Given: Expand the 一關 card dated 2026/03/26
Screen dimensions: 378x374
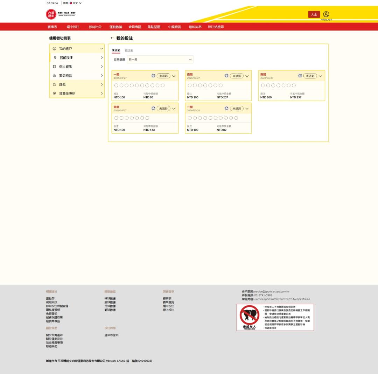Looking at the screenshot, I should pyautogui.click(x=247, y=109).
